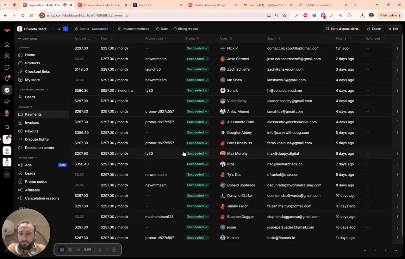Open the Billing reason filter

coord(186,29)
